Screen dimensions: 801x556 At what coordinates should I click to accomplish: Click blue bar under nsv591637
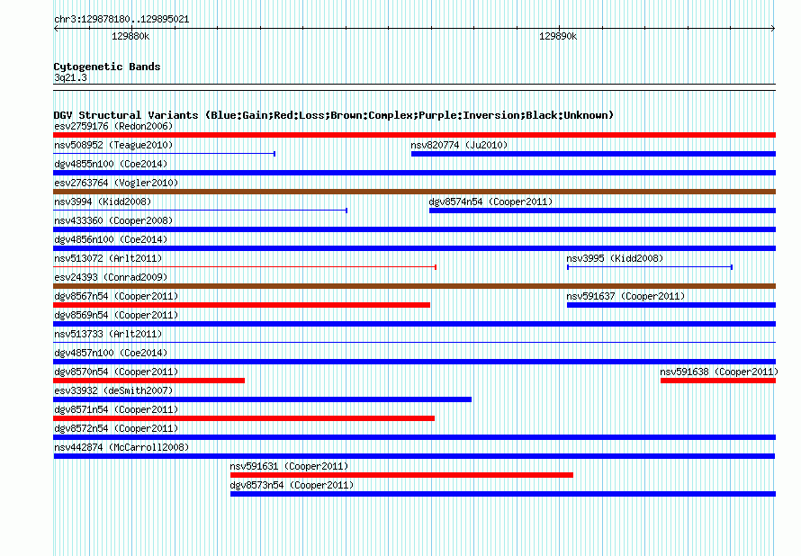[x=671, y=305]
